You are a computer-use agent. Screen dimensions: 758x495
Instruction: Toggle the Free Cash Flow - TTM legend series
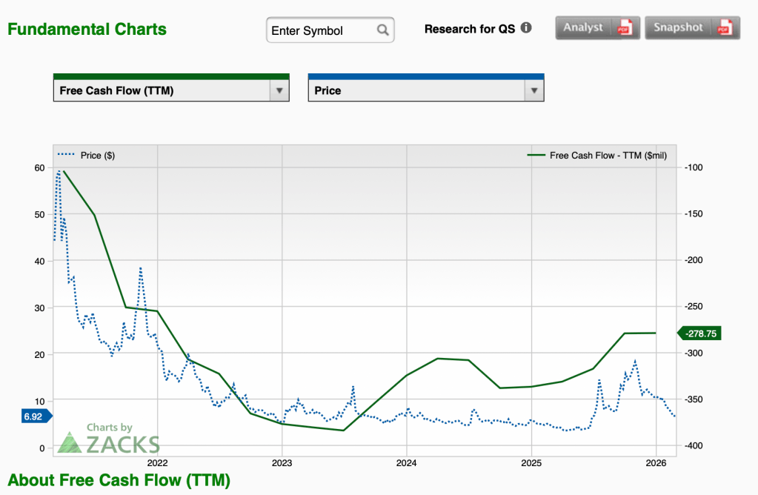coord(608,155)
